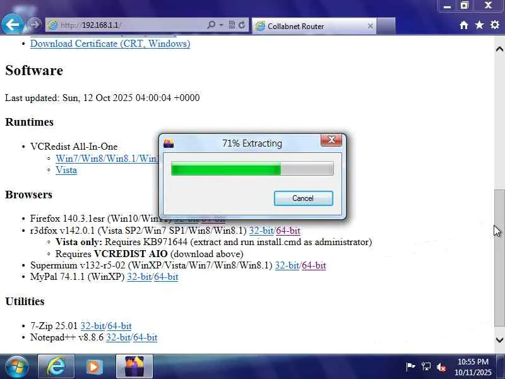Open the Win7/Win8/Win8.1 VCRedist link

[107, 159]
